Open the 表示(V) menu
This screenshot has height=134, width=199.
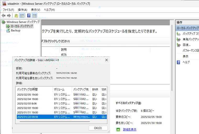click(x=36, y=10)
